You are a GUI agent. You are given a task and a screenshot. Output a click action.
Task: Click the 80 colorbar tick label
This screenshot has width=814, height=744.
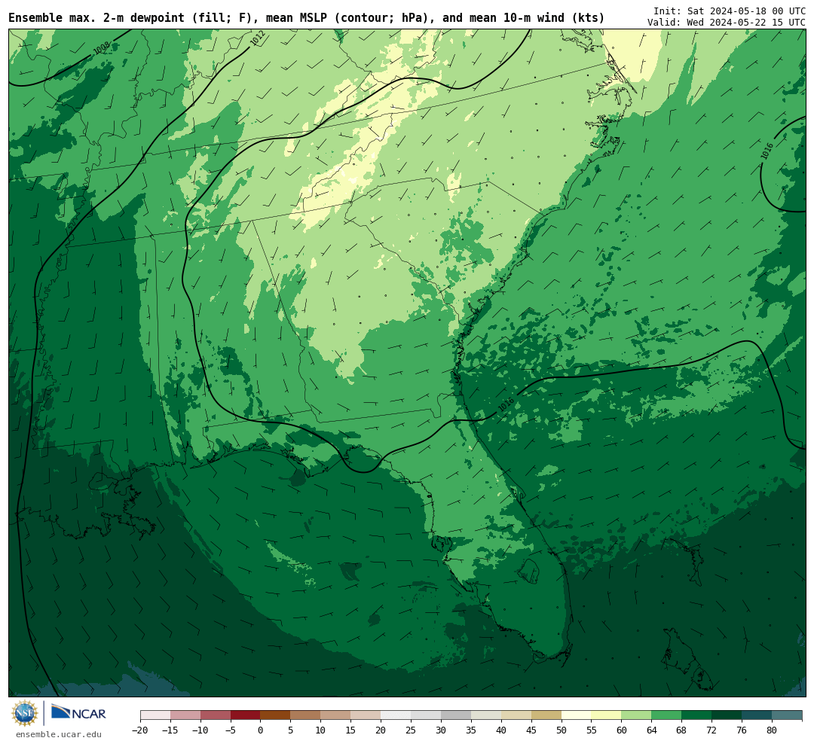pos(773,730)
